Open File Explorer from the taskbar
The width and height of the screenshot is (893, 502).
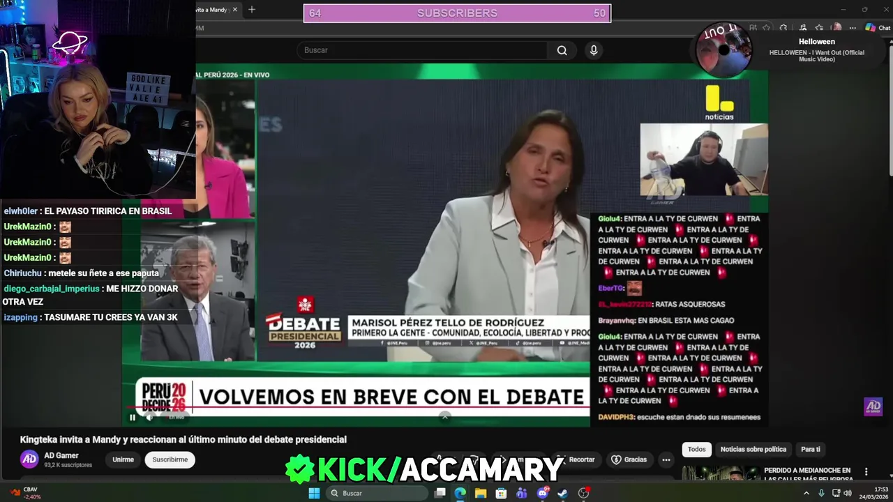(x=481, y=493)
